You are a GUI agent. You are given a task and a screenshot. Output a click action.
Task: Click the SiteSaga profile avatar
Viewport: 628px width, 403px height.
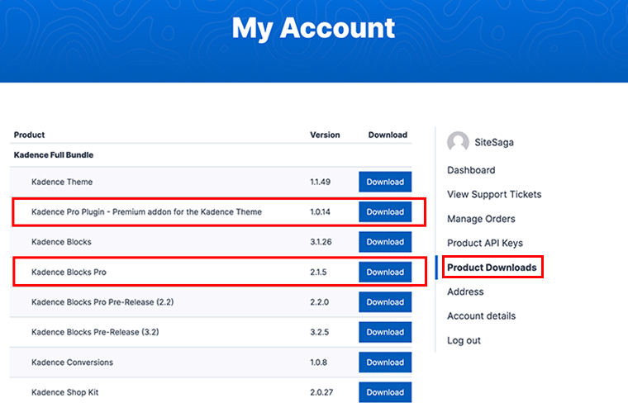458,142
